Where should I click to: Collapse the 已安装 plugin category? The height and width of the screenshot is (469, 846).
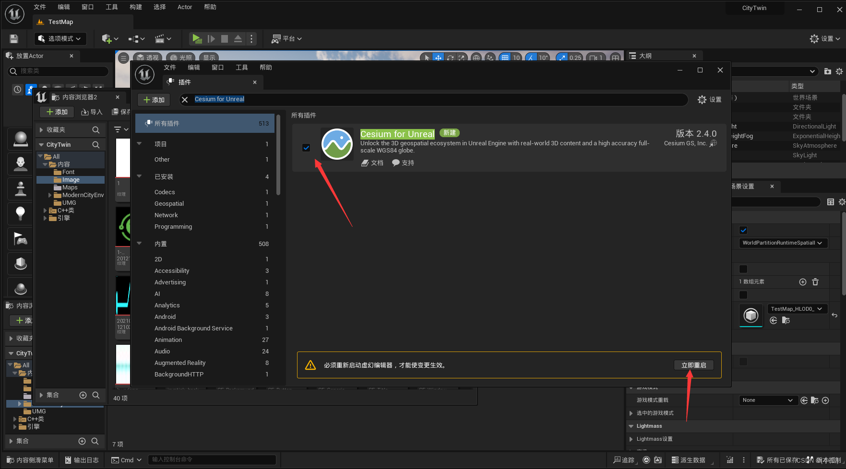[x=140, y=176]
